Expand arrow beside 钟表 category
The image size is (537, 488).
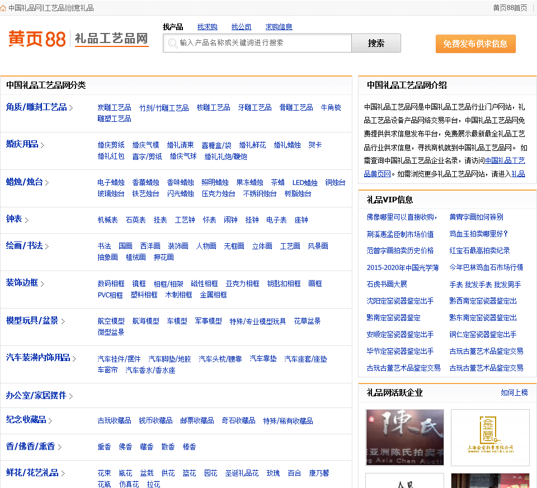click(27, 220)
